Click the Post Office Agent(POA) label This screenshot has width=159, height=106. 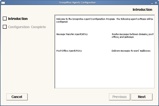[69, 51]
